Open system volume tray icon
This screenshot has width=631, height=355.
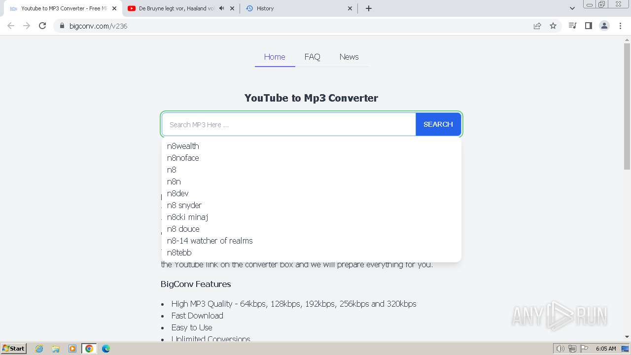click(561, 349)
